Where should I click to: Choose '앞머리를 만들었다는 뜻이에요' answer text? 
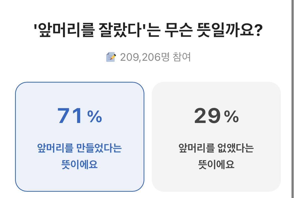(x=80, y=156)
